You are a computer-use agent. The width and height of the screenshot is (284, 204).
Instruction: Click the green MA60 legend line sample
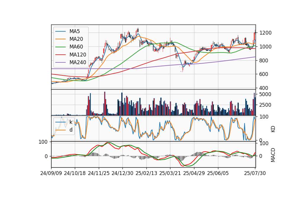[60, 47]
